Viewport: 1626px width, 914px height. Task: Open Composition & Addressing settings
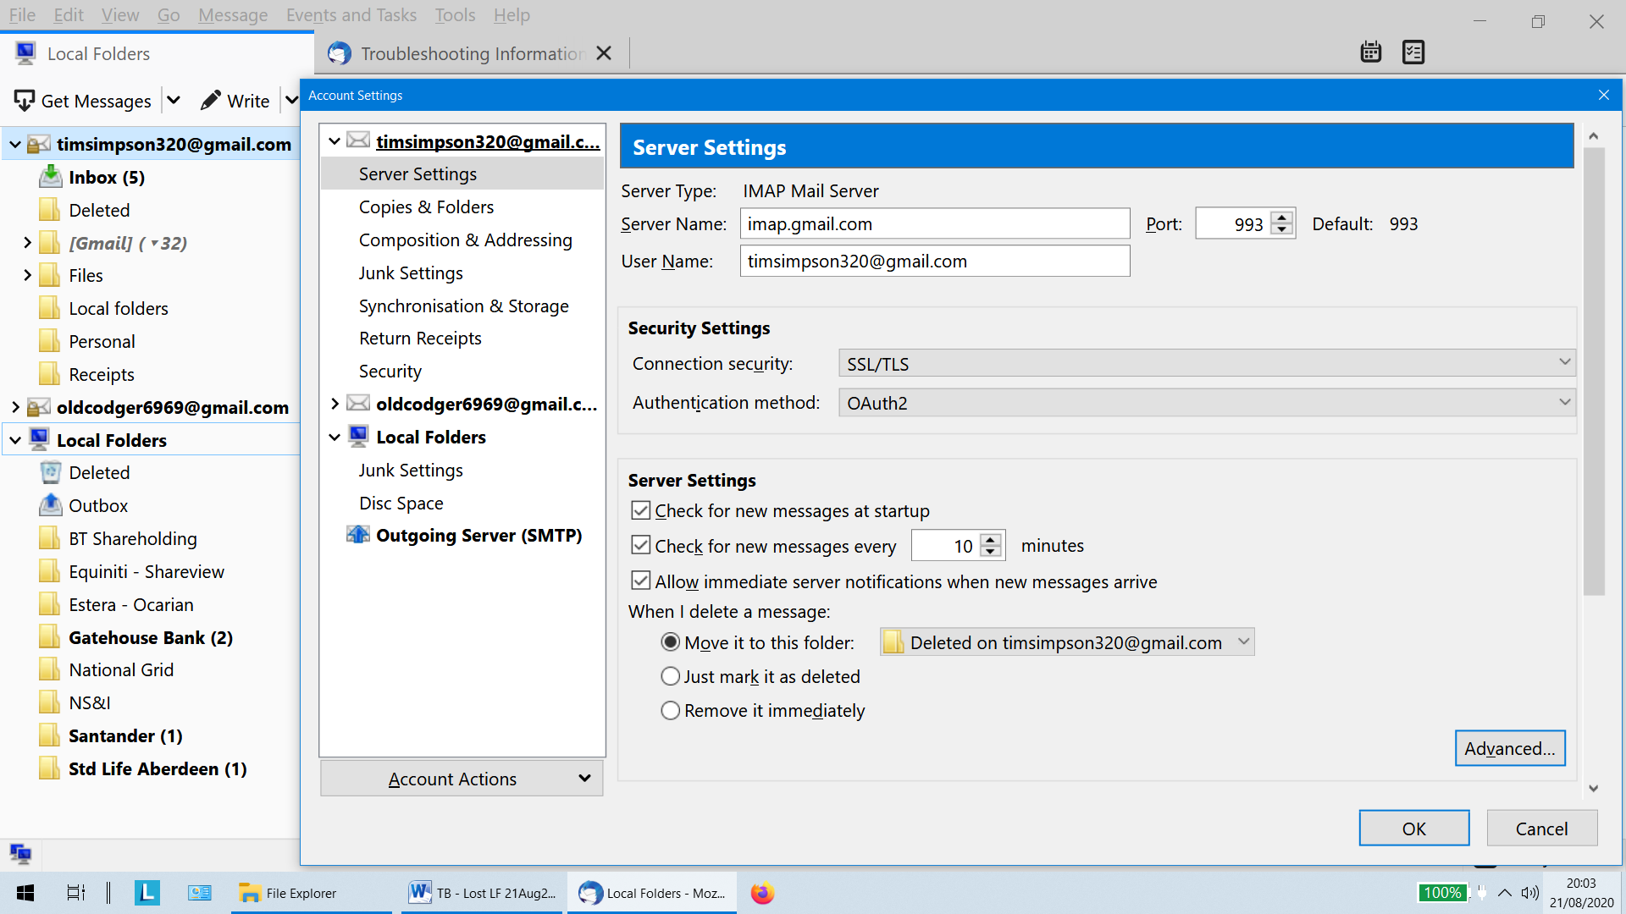coord(465,240)
